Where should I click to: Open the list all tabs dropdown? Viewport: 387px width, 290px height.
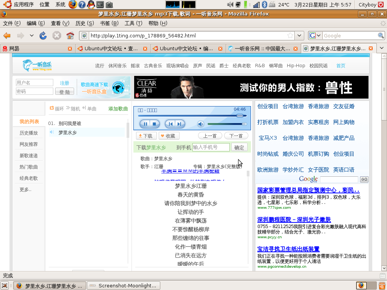pos(382,48)
